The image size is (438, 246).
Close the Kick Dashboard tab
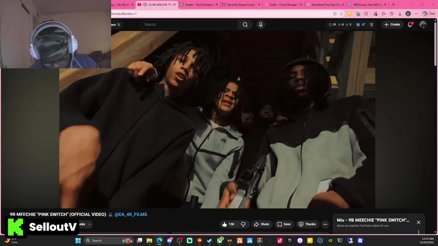pos(217,4)
